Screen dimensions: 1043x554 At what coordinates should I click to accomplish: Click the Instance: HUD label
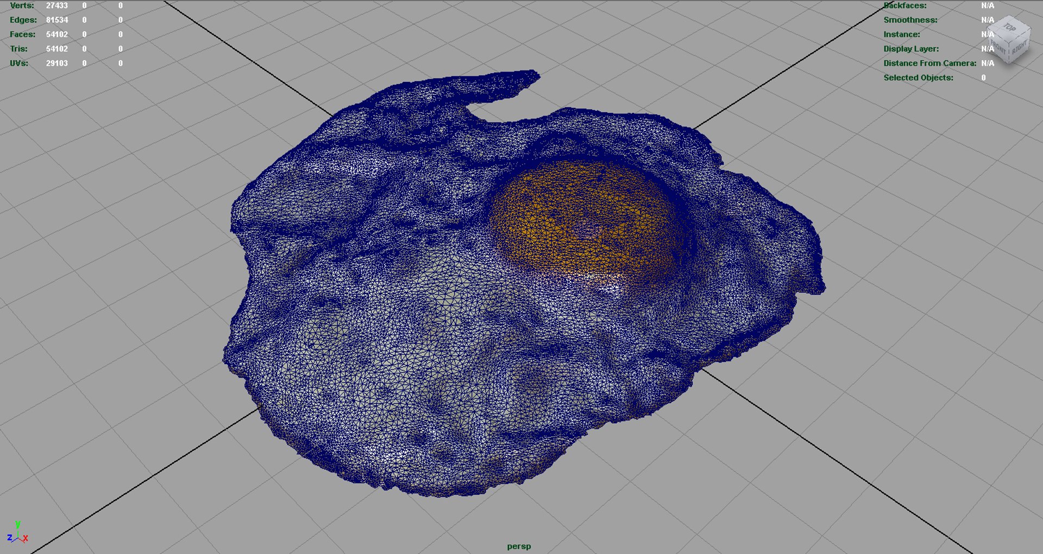(x=902, y=34)
